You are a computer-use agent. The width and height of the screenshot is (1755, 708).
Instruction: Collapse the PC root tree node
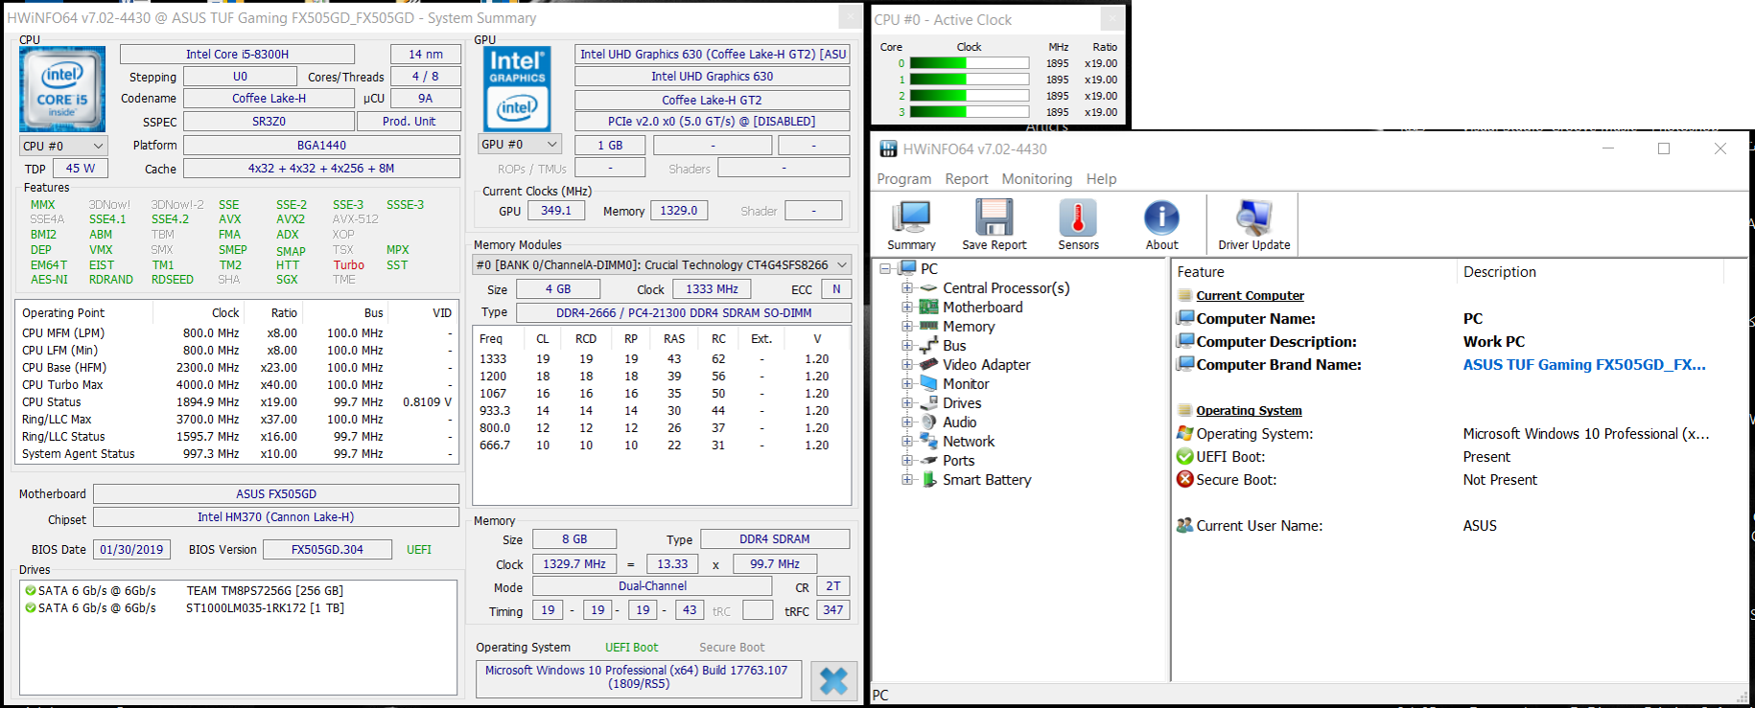click(885, 269)
